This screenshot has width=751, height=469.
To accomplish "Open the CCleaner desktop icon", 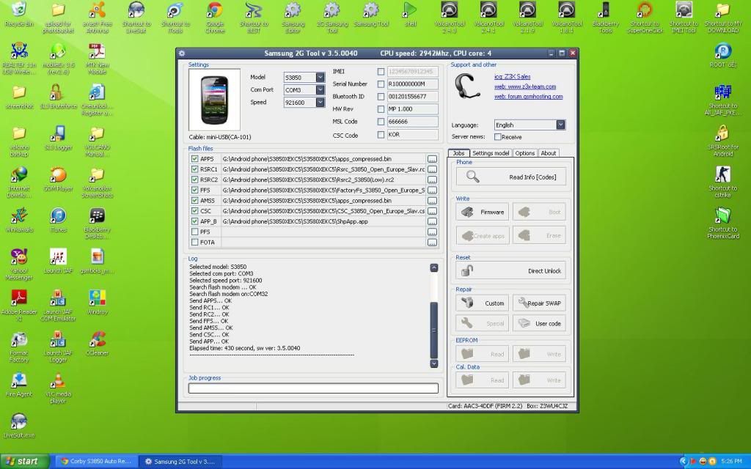I will (97, 343).
